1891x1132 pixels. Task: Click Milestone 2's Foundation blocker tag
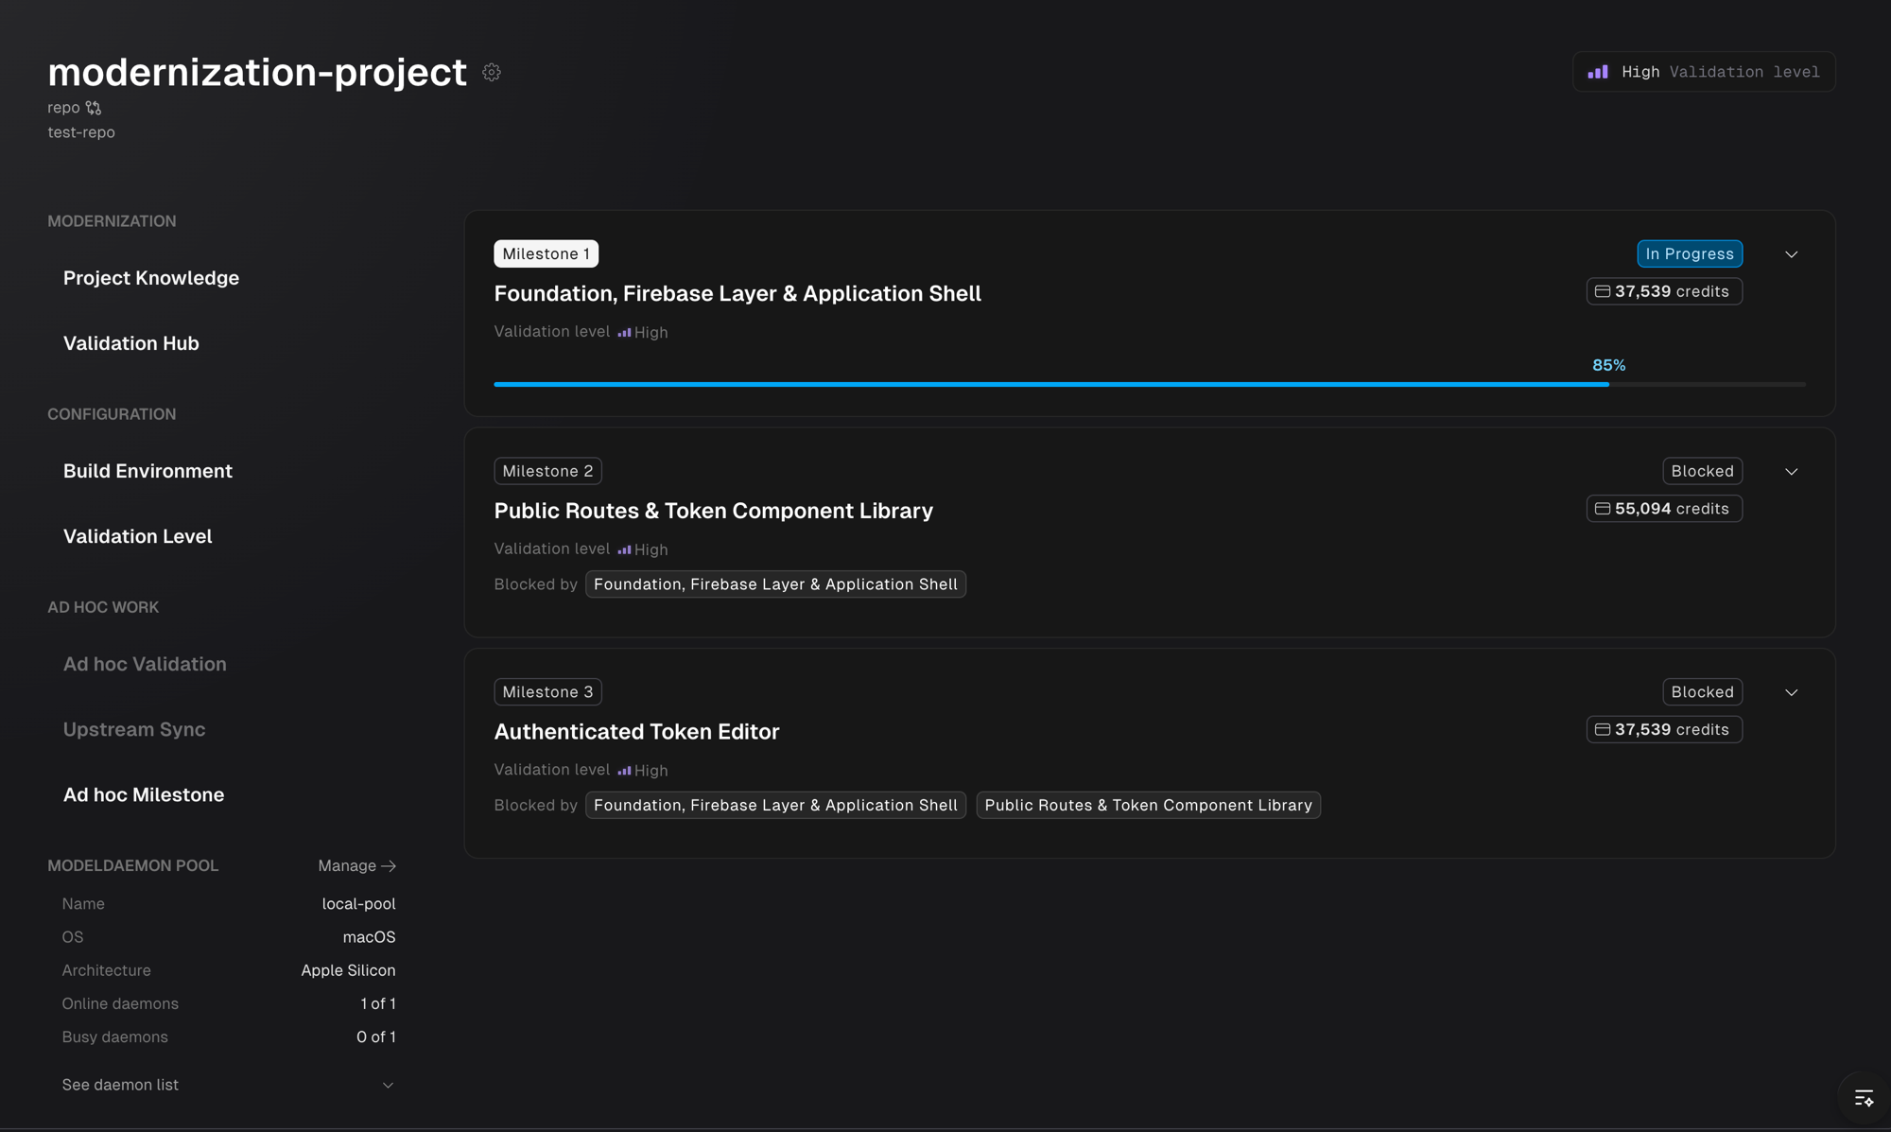pos(775,584)
